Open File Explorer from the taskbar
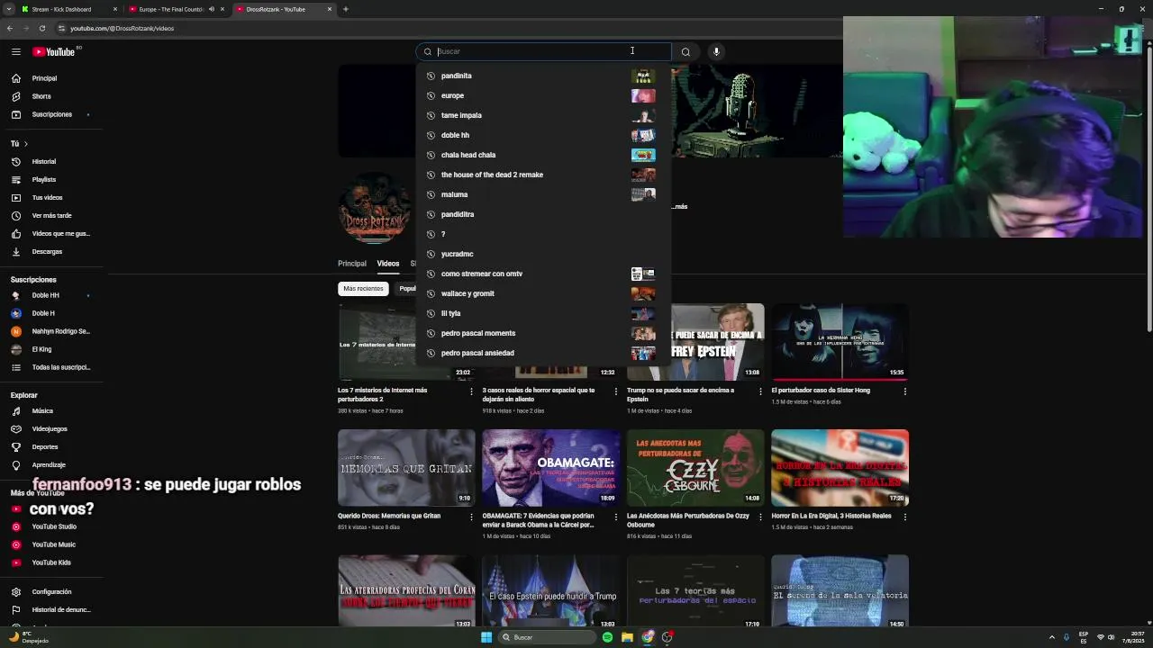This screenshot has height=648, width=1153. [x=627, y=637]
